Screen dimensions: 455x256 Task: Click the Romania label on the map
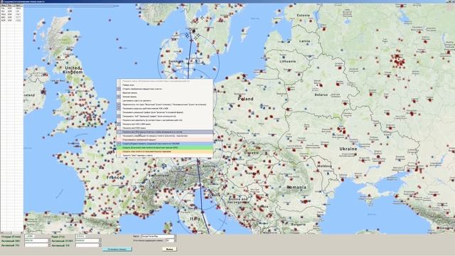296,187
